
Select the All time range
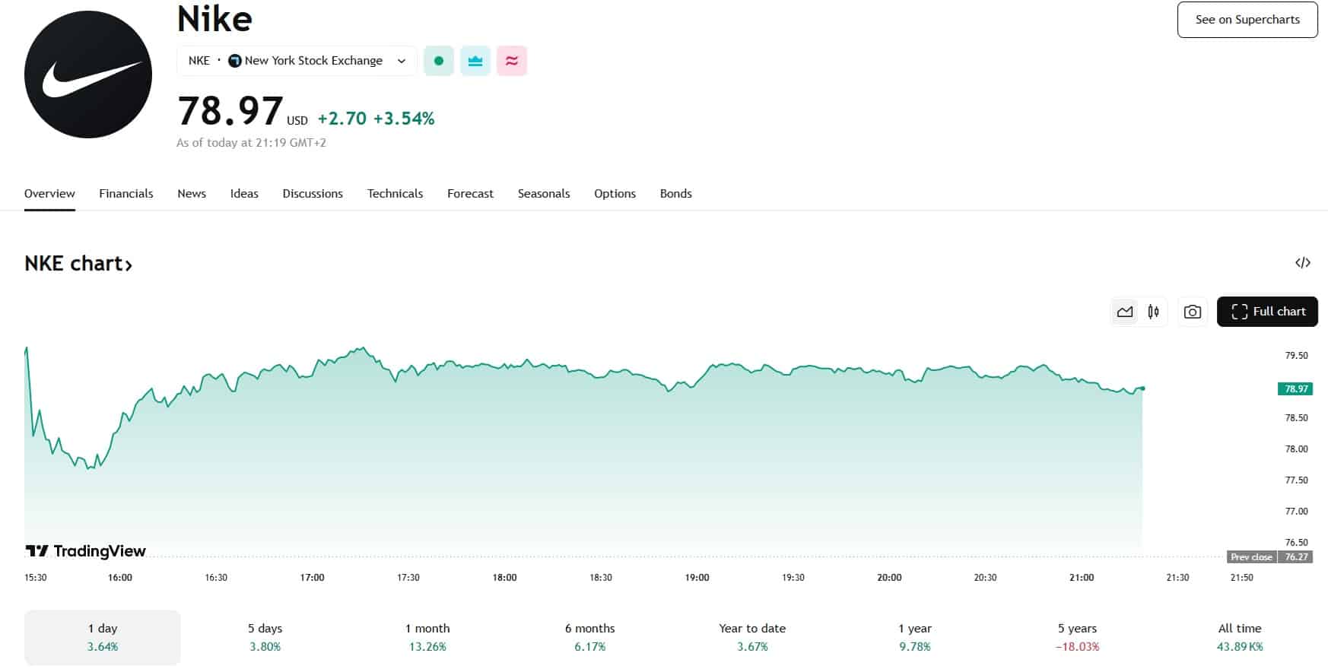pos(1239,637)
